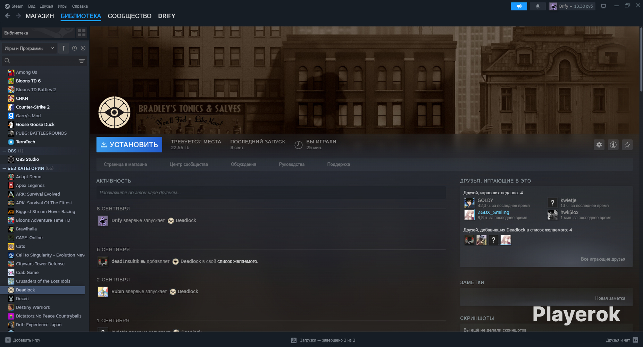Image resolution: width=643 pixels, height=347 pixels.
Task: Click Все играющие друзья link
Action: [x=603, y=259]
